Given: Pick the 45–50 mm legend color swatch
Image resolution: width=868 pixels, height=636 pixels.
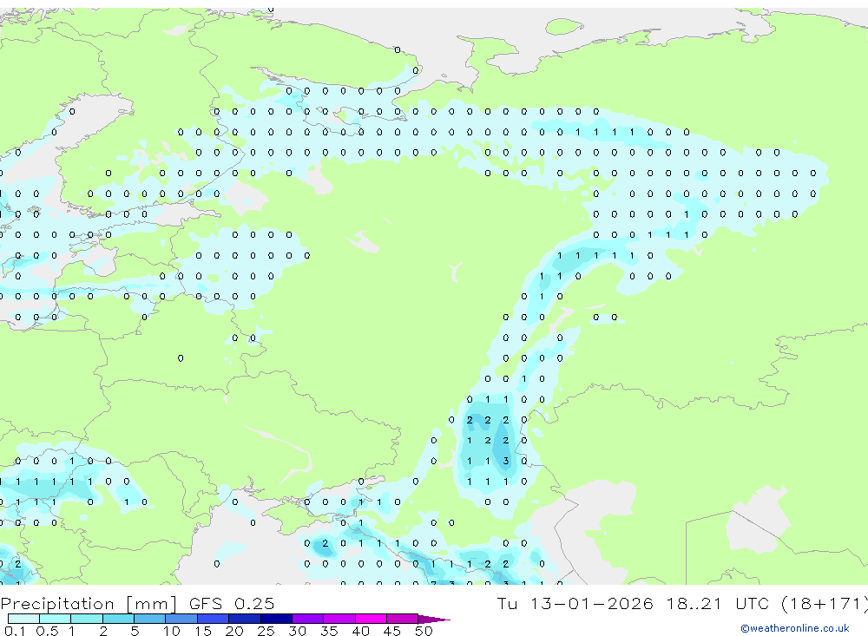Looking at the screenshot, I should (x=402, y=619).
